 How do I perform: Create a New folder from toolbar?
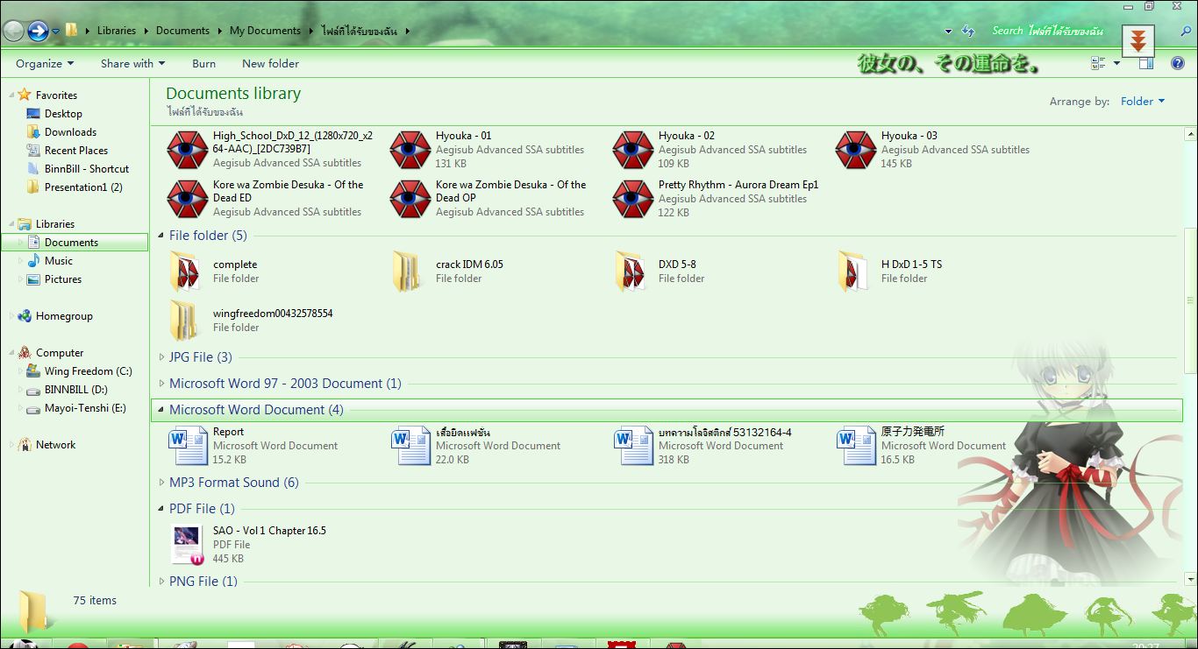[x=270, y=63]
